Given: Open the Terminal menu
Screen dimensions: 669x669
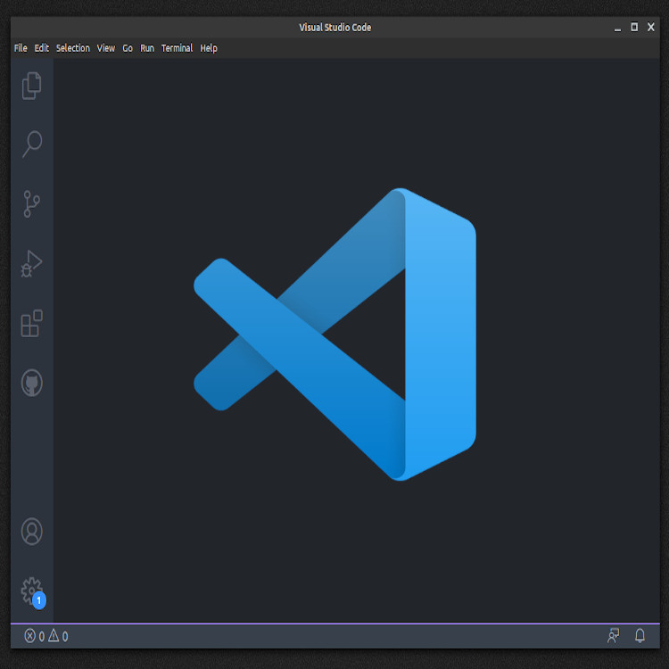Looking at the screenshot, I should (x=177, y=48).
